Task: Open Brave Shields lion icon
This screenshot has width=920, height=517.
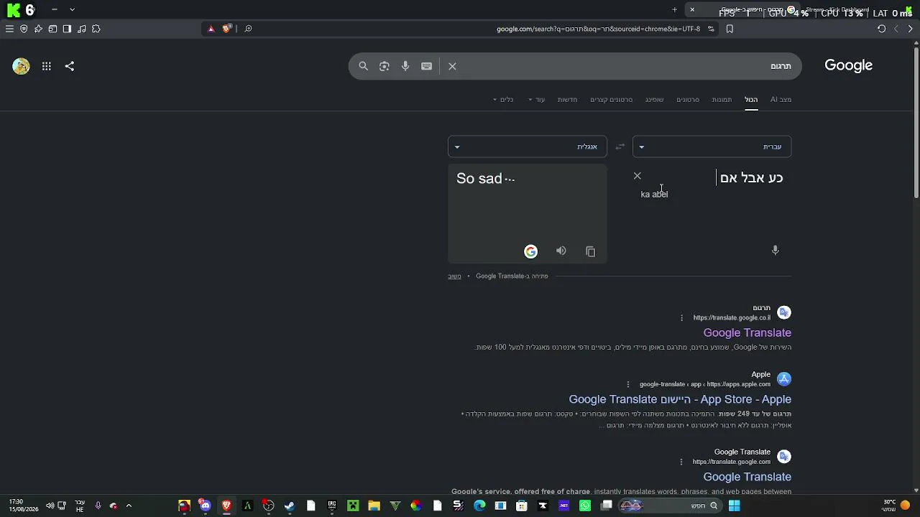Action: click(x=226, y=29)
